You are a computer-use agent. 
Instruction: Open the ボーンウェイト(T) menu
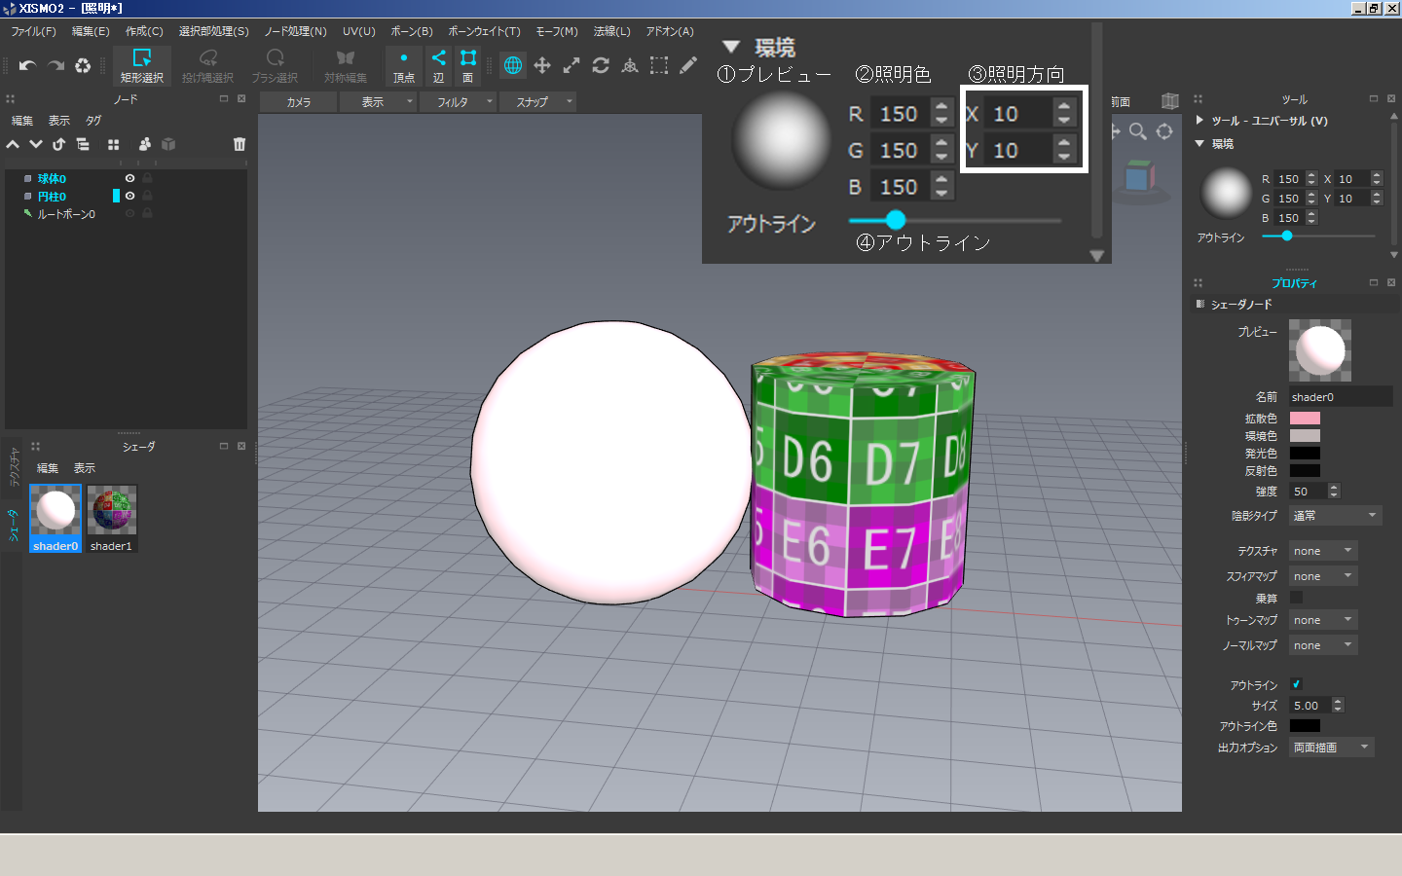point(484,31)
